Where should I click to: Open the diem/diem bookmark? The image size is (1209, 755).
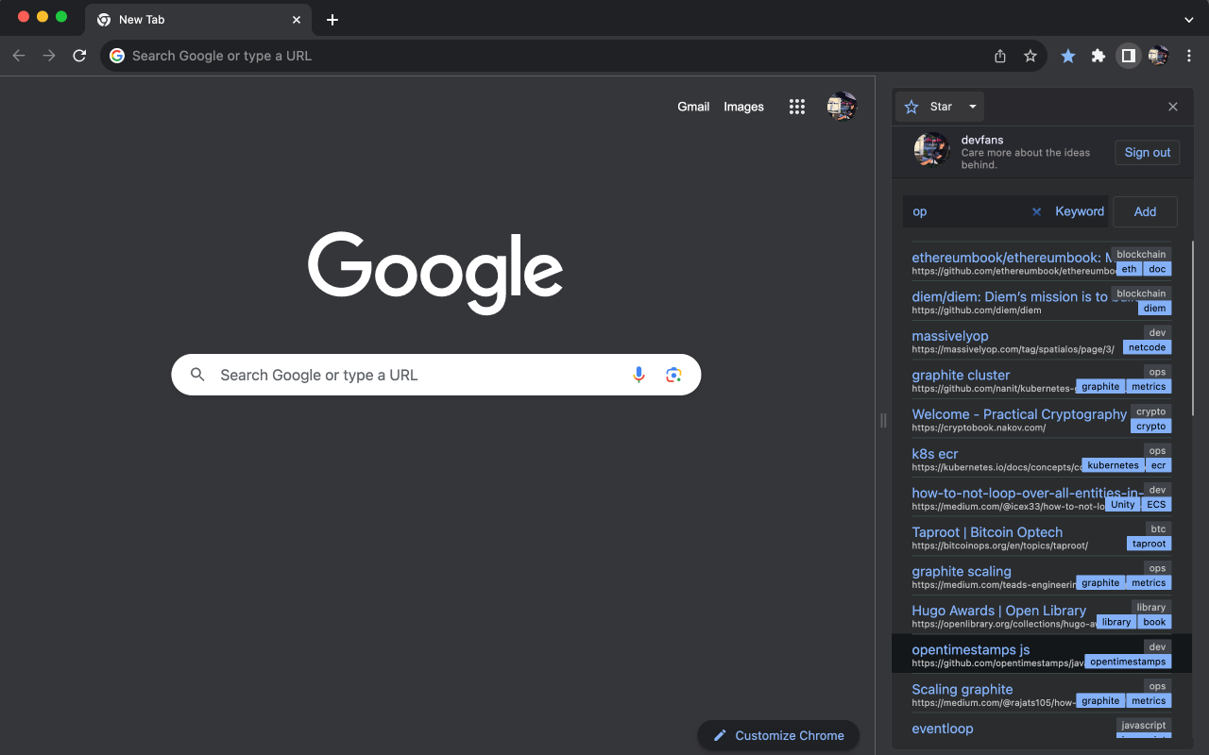[x=1010, y=296]
